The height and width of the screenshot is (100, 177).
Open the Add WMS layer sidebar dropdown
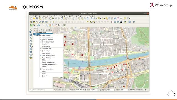pos(32,49)
